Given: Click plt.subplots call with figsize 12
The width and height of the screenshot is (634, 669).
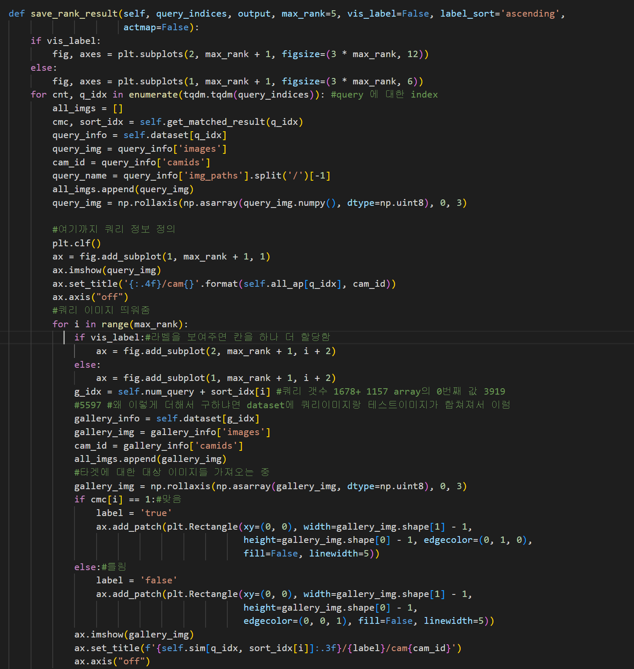Looking at the screenshot, I should [x=273, y=54].
